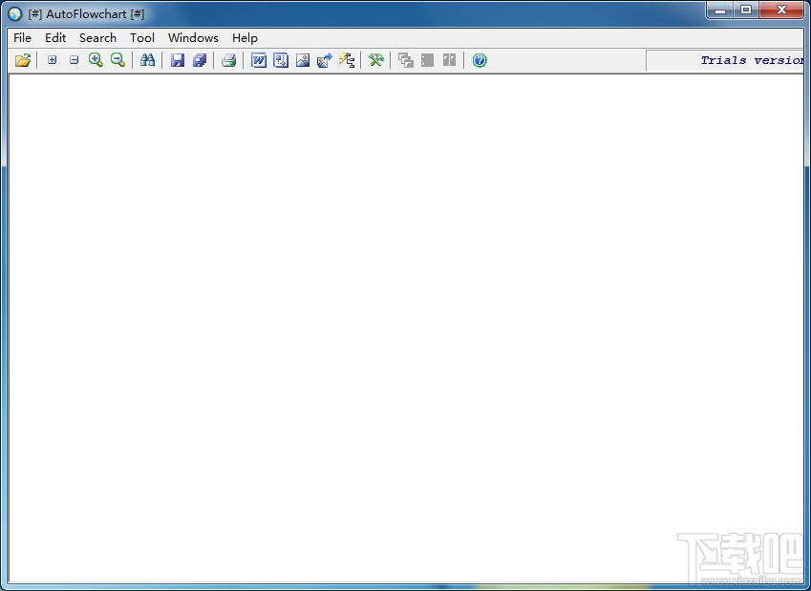Click the picture with blue arrow icon

[x=325, y=60]
